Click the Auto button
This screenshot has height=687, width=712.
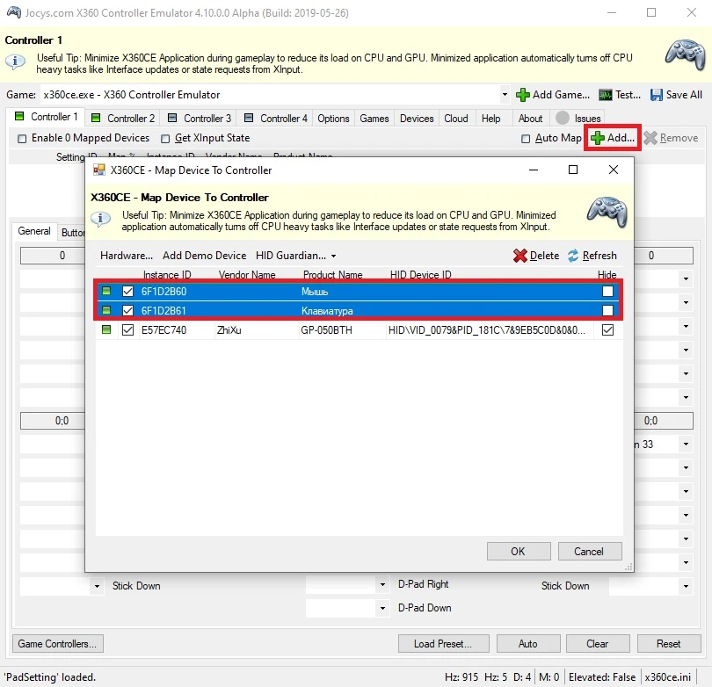[x=528, y=643]
